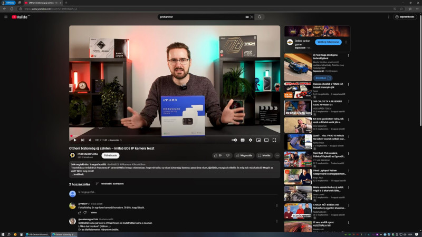Go to YouTube home via logo
The width and height of the screenshot is (422, 237).
20,17
